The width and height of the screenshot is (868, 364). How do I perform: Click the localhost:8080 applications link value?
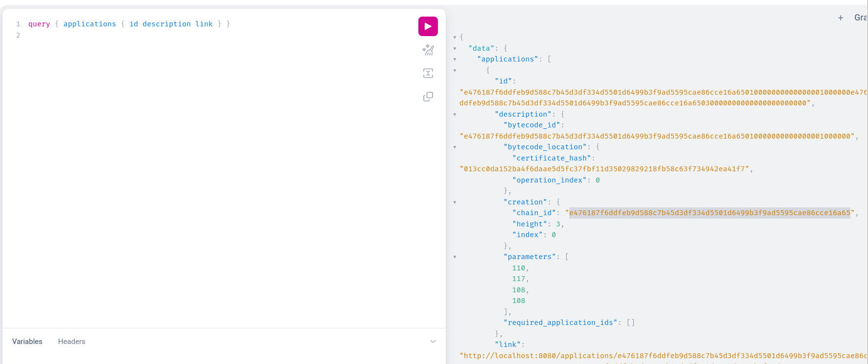click(x=663, y=356)
